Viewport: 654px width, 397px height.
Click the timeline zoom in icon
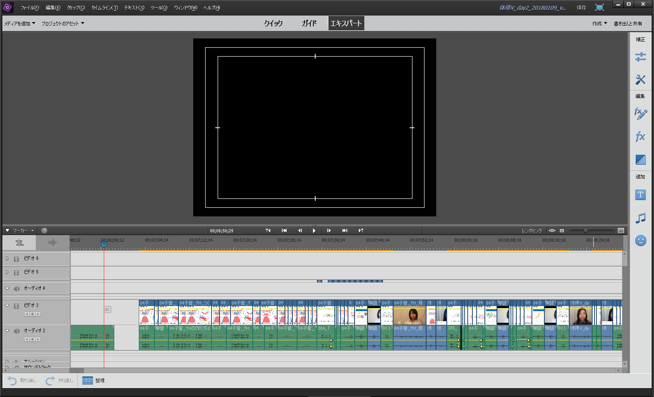pyautogui.click(x=621, y=231)
